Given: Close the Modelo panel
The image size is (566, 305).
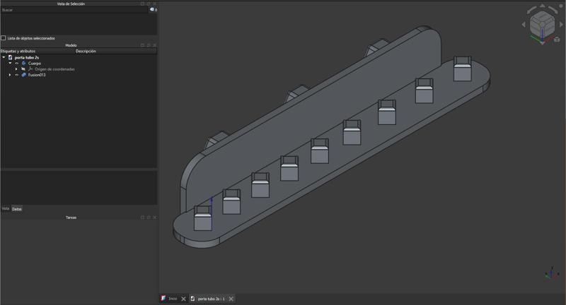Looking at the screenshot, I should pos(154,45).
